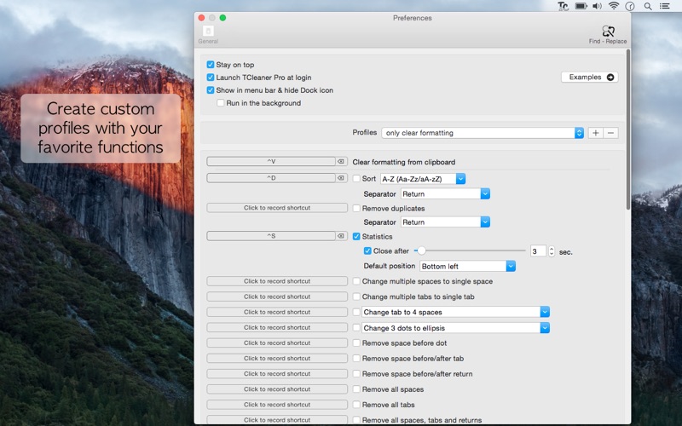This screenshot has width=682, height=426.
Task: Record shortcut for Remove duplicates
Action: click(277, 208)
